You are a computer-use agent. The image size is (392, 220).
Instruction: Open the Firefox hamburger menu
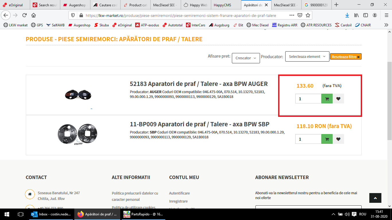click(386, 15)
